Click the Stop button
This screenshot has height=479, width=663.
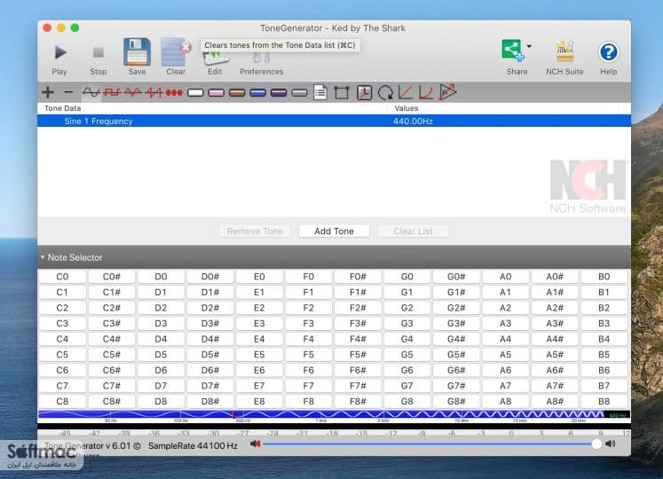pyautogui.click(x=99, y=58)
